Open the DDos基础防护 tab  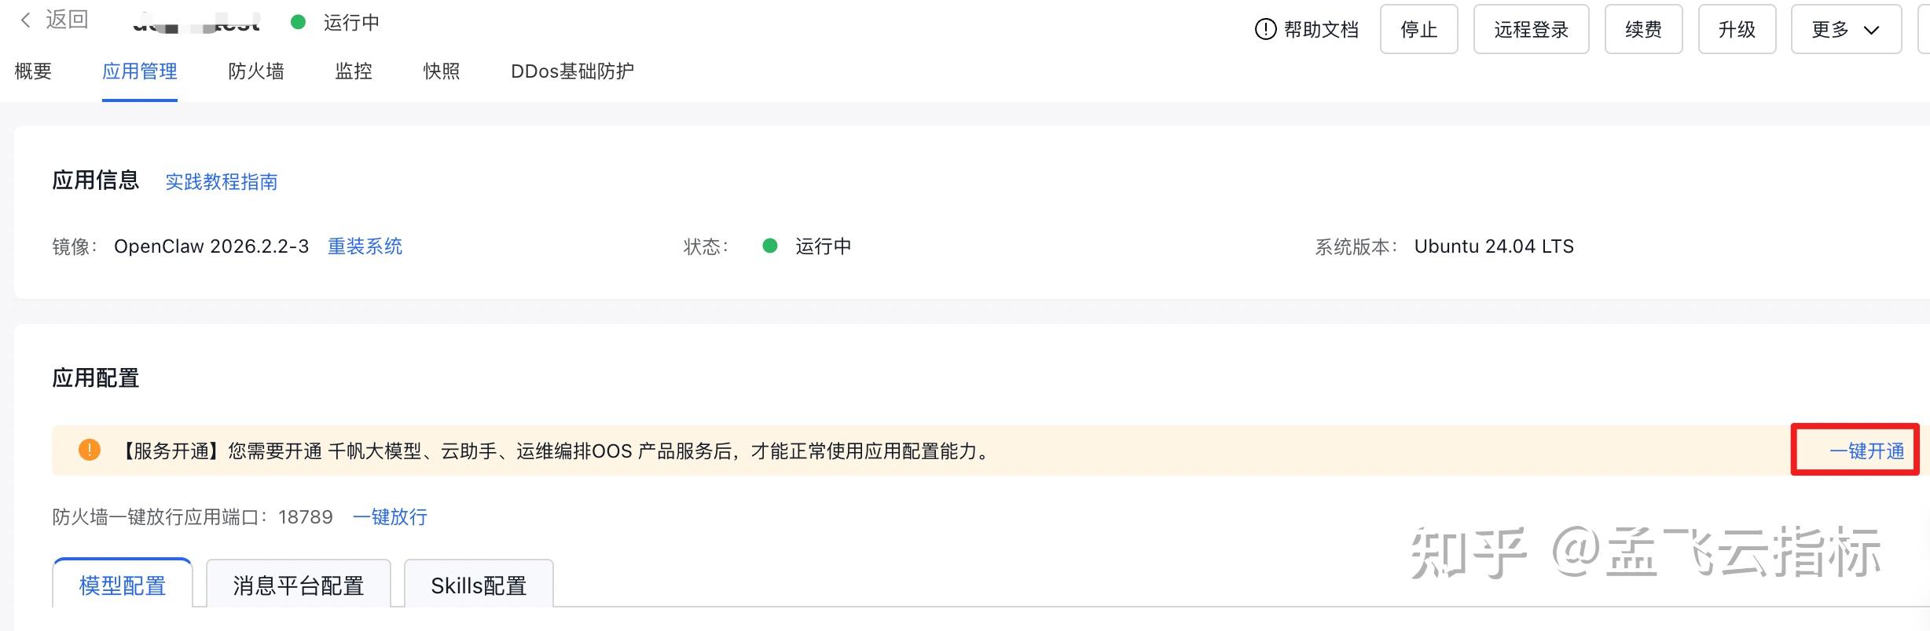572,71
